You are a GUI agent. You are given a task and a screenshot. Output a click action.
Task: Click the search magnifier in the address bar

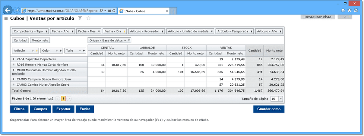click(101, 11)
